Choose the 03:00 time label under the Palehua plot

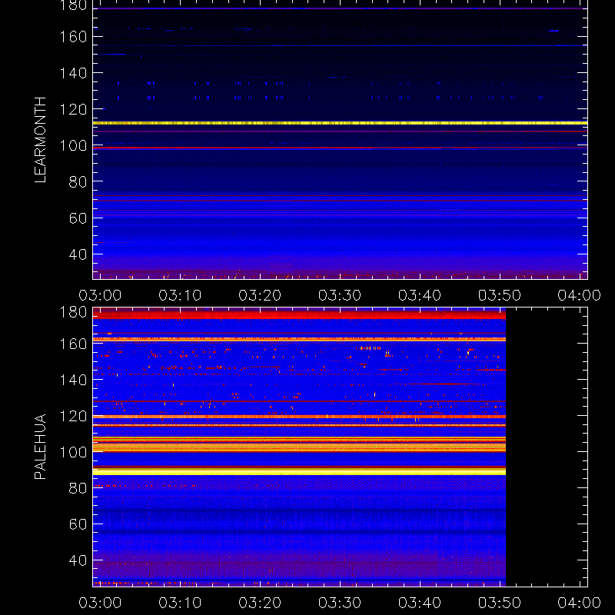(100, 603)
